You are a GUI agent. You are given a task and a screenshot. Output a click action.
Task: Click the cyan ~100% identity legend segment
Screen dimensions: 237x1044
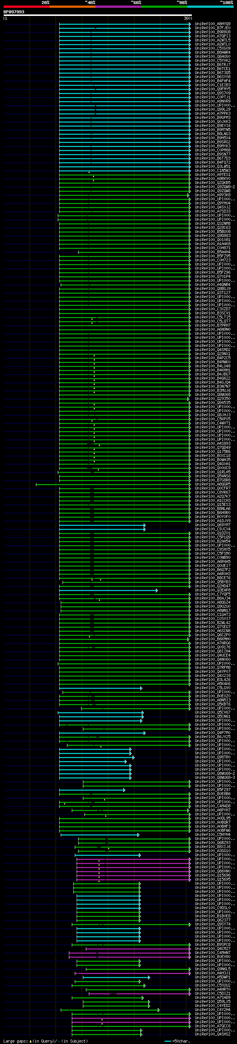click(x=210, y=7)
